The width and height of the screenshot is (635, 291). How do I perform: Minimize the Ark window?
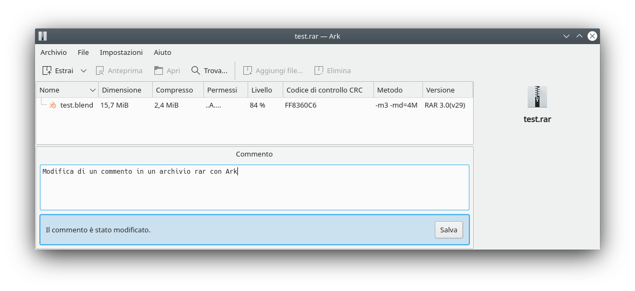566,36
